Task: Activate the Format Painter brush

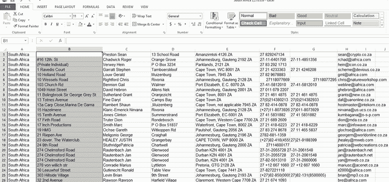Action: [x=26, y=26]
